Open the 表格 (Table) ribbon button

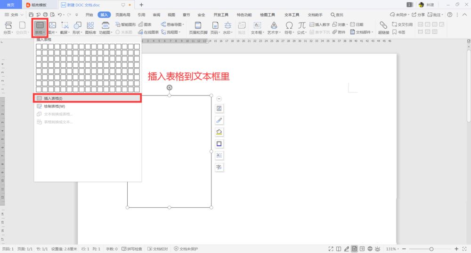(40, 28)
